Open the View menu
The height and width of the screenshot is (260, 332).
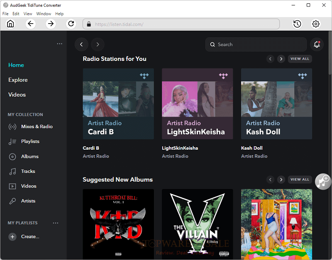28,14
